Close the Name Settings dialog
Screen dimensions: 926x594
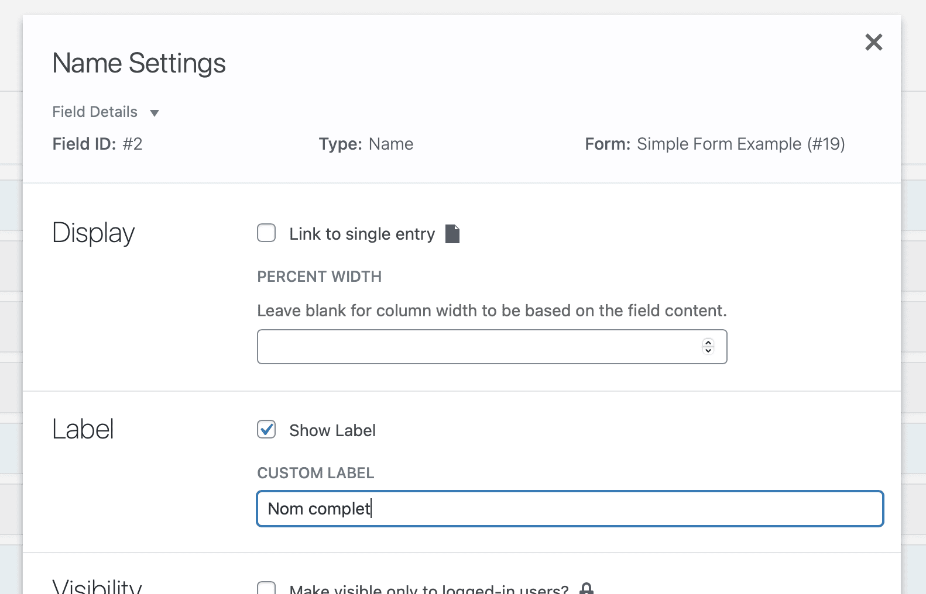(873, 42)
